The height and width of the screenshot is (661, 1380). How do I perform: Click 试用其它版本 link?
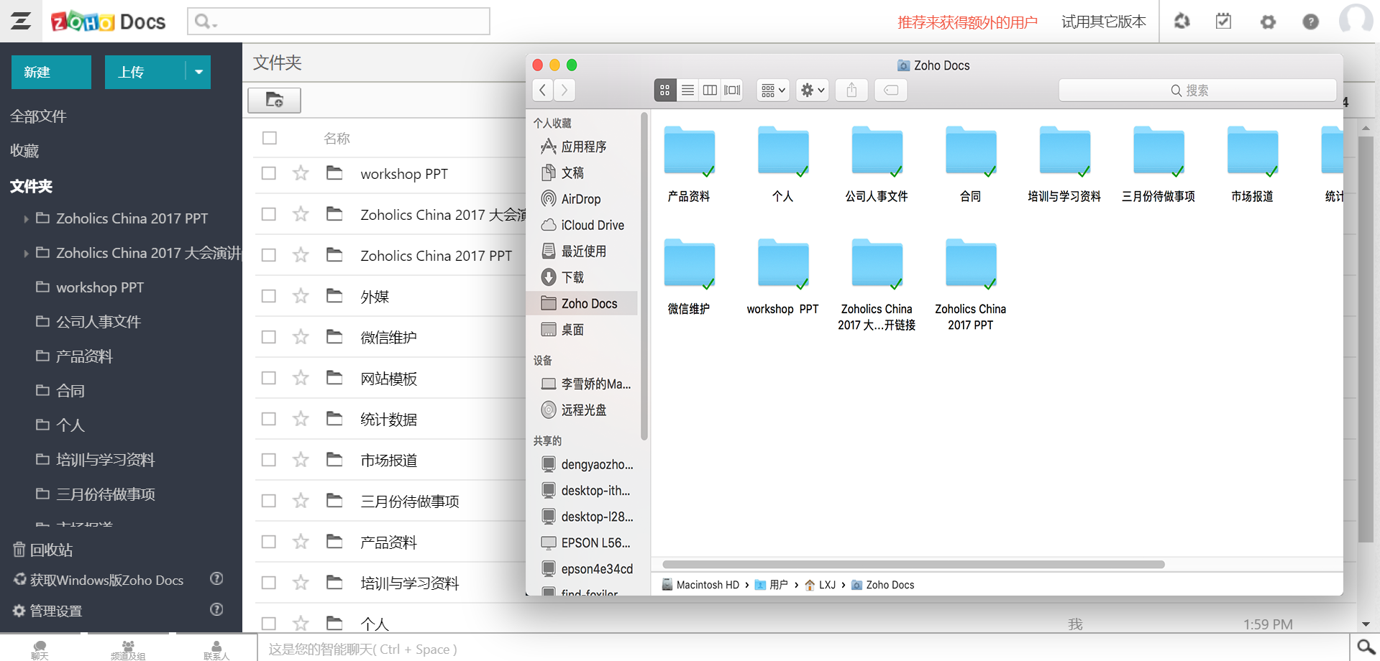point(1103,22)
